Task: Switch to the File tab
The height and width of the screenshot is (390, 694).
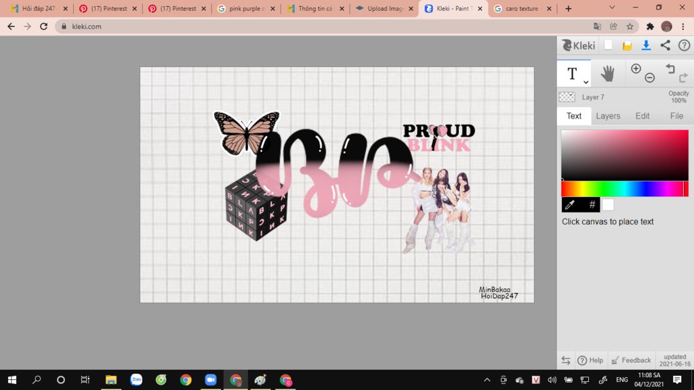Action: point(676,116)
